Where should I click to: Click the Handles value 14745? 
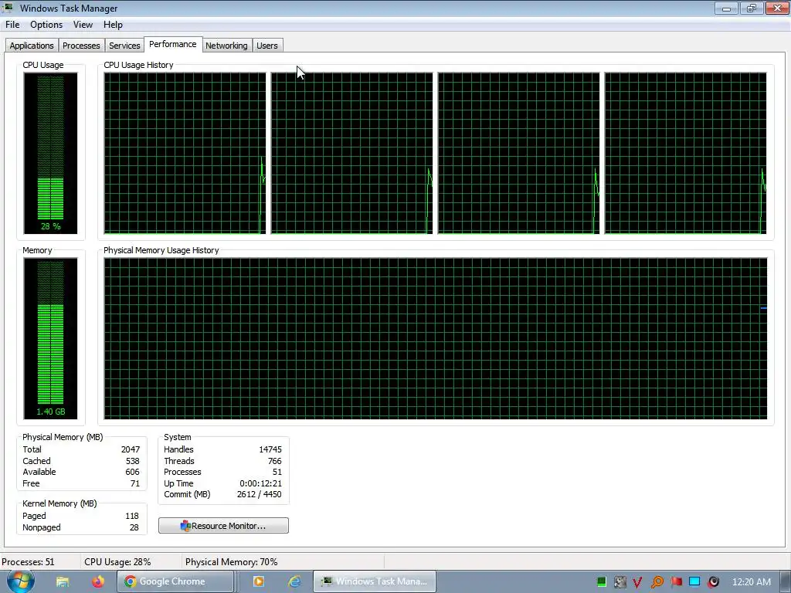[270, 449]
